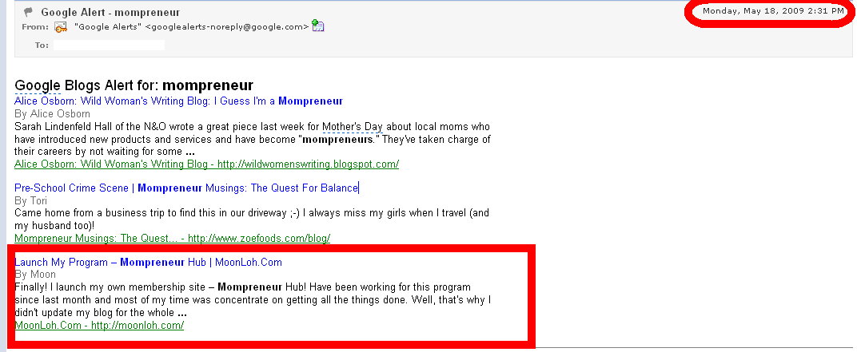Click the googlealerts-noreply sender address
This screenshot has height=352, width=857.
coord(227,27)
